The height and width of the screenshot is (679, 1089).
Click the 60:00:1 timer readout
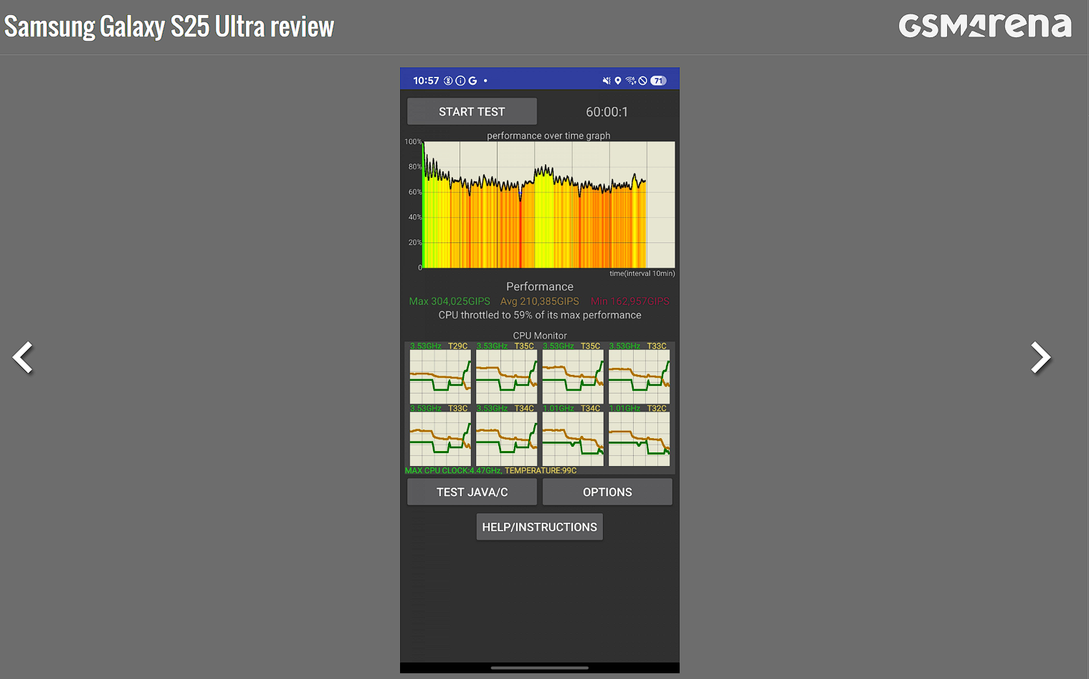(x=607, y=112)
